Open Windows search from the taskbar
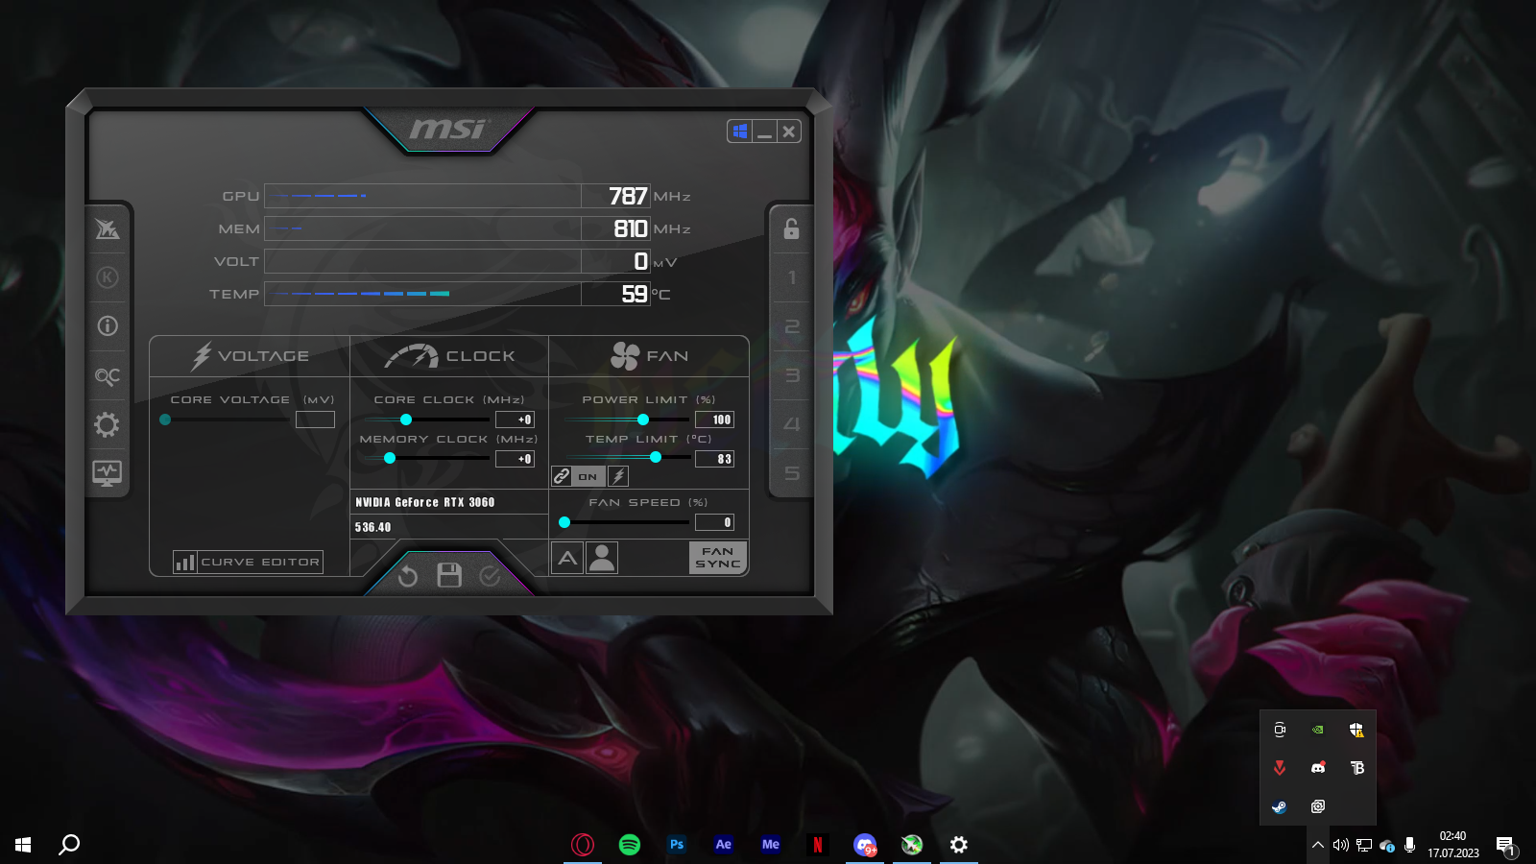 [x=69, y=845]
